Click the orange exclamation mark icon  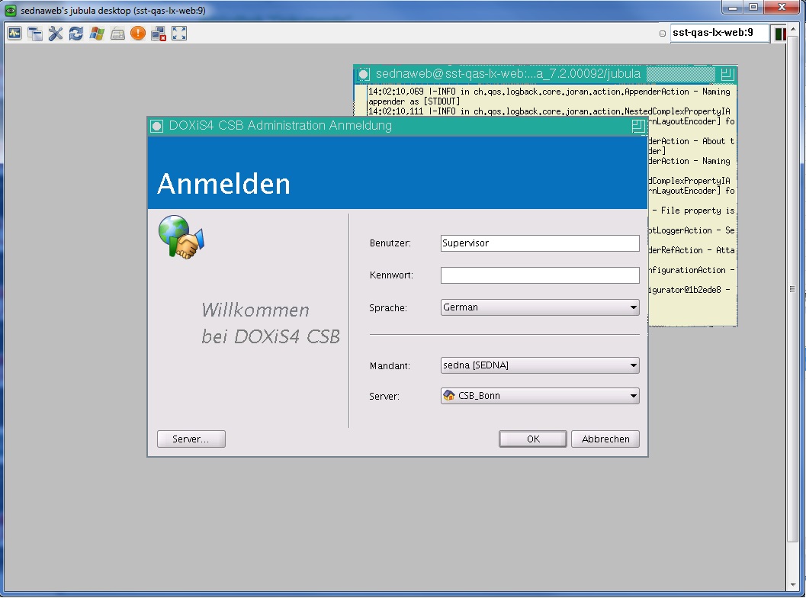tap(138, 34)
